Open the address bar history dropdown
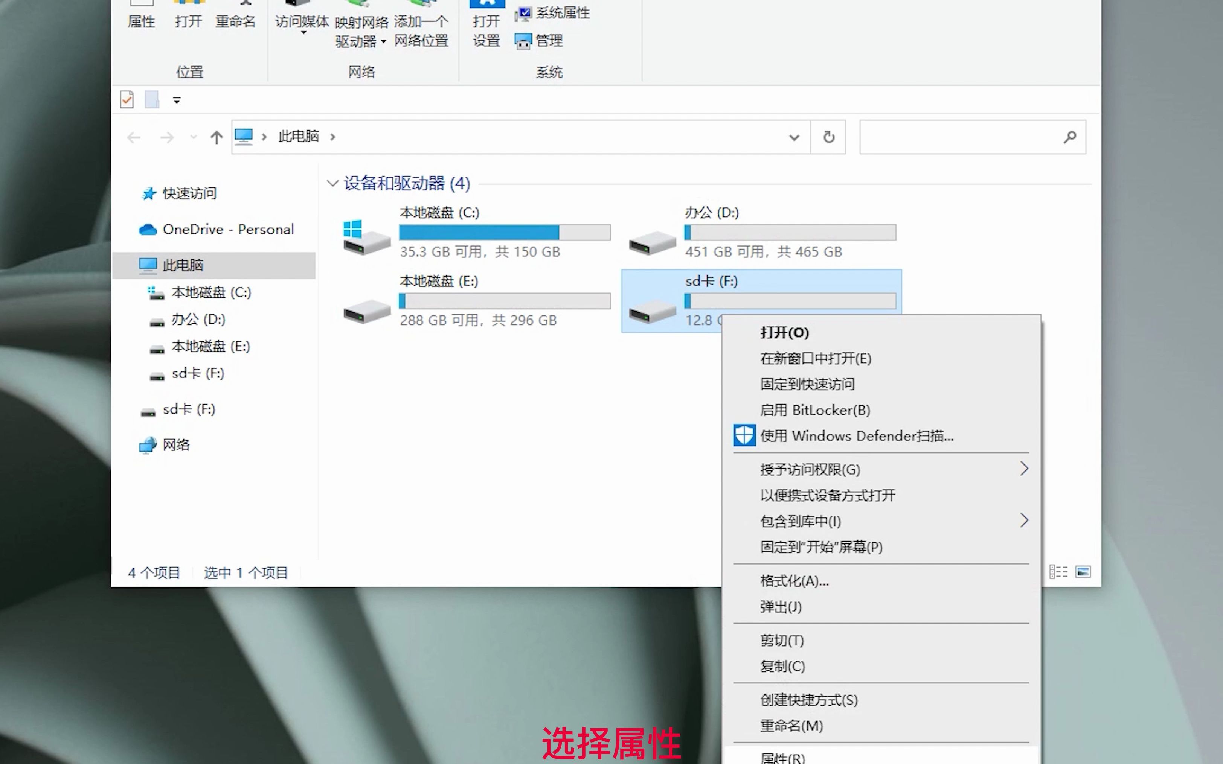Viewport: 1223px width, 764px height. click(794, 137)
